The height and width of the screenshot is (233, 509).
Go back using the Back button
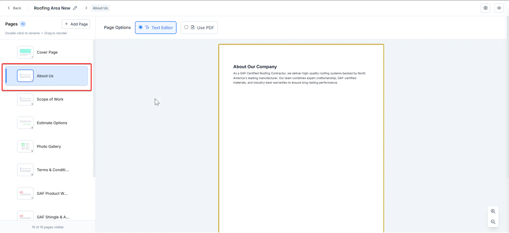14,8
